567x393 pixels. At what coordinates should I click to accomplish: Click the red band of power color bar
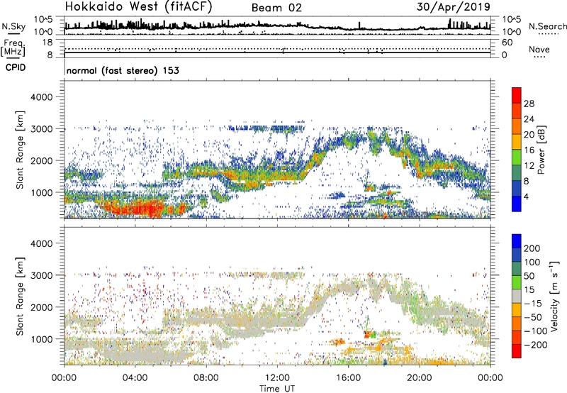click(517, 95)
